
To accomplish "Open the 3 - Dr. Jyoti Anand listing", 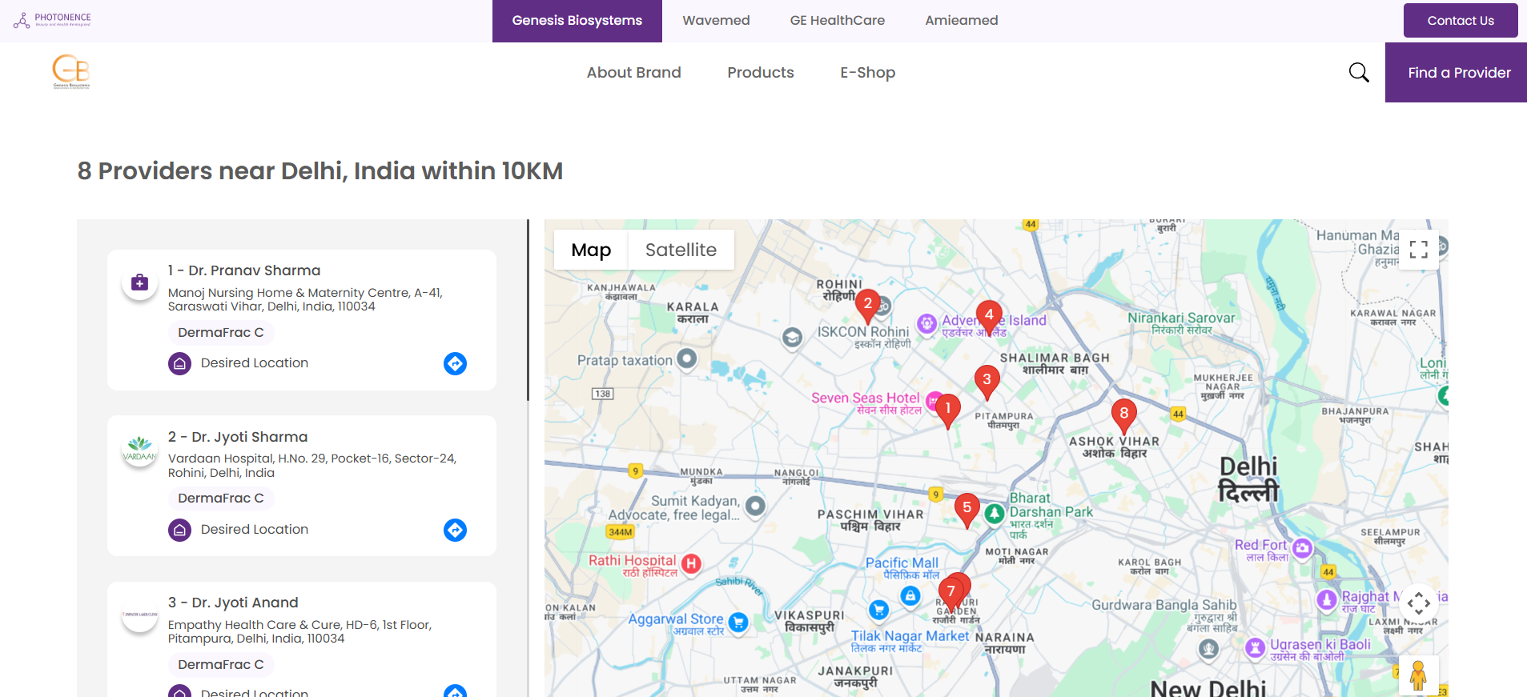I will [x=233, y=603].
